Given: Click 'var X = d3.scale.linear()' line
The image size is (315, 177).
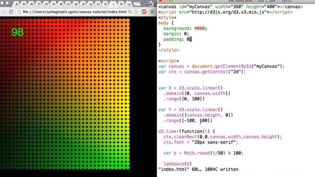Looking at the screenshot, I should [x=190, y=88].
